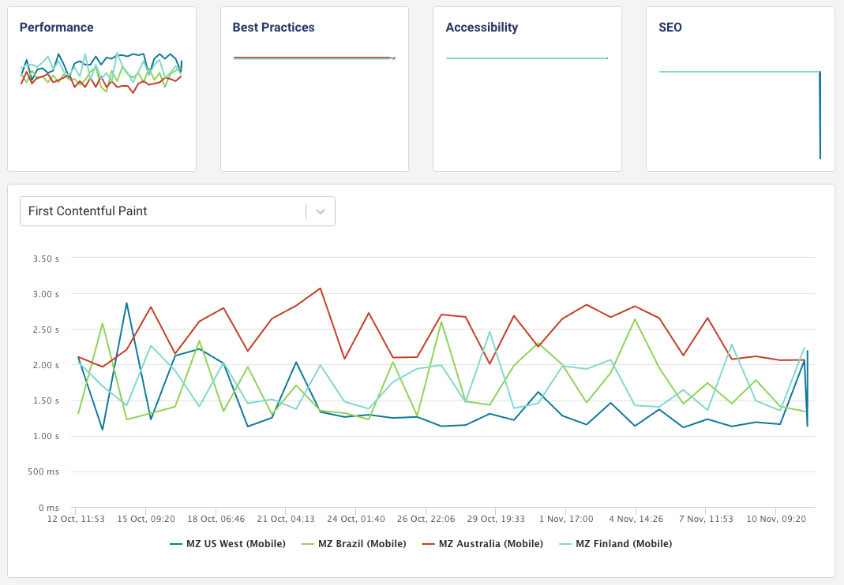Click the Accessibility heading link
844x585 pixels.
(482, 27)
